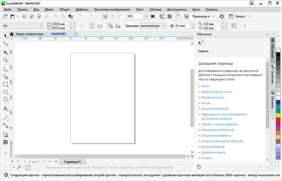Viewport: 282px width, 181px height.
Task: Select the Rectangle tool
Action: pos(5,84)
